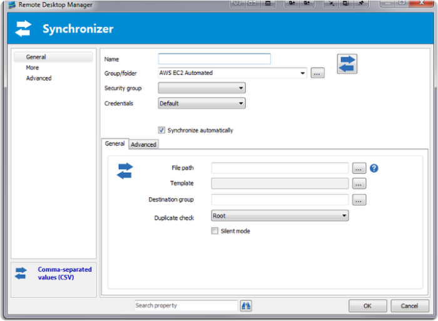Click the Template field

click(x=280, y=184)
